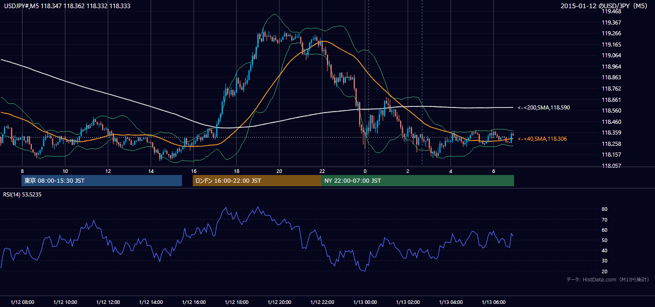Click the bottom axis label 1/12 12:00
Image resolution: width=655 pixels, height=307 pixels.
pyautogui.click(x=108, y=302)
